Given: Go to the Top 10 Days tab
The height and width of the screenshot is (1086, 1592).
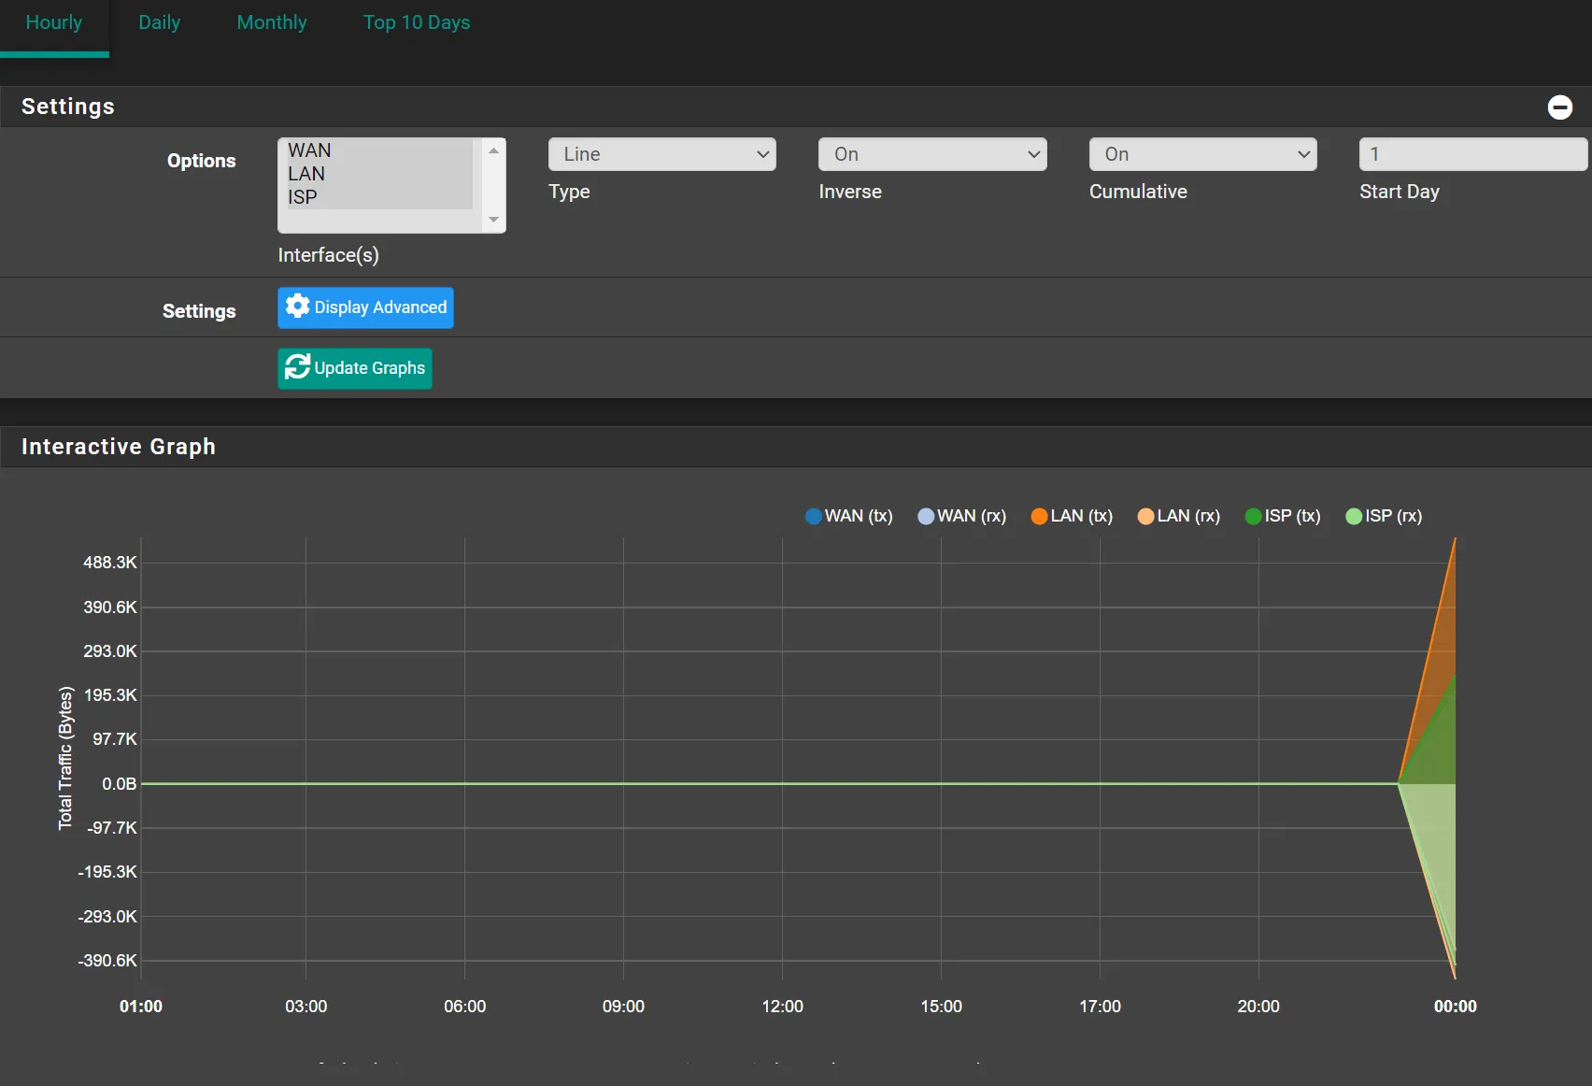Looking at the screenshot, I should 417,22.
